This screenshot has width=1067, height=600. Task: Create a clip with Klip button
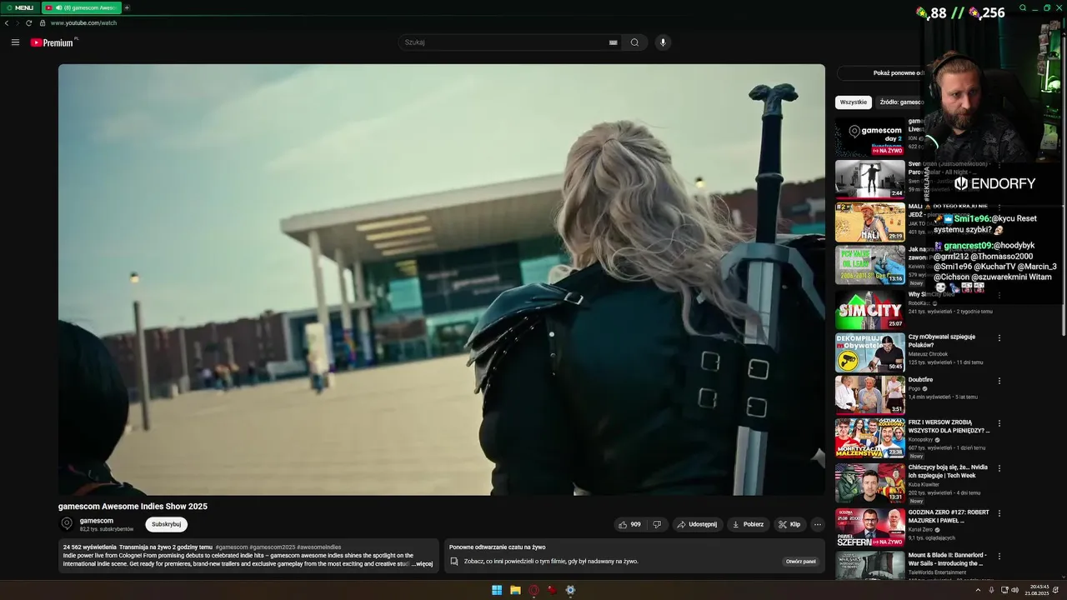pos(789,524)
